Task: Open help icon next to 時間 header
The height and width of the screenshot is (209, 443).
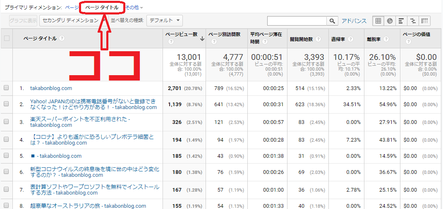Action: [x=265, y=42]
